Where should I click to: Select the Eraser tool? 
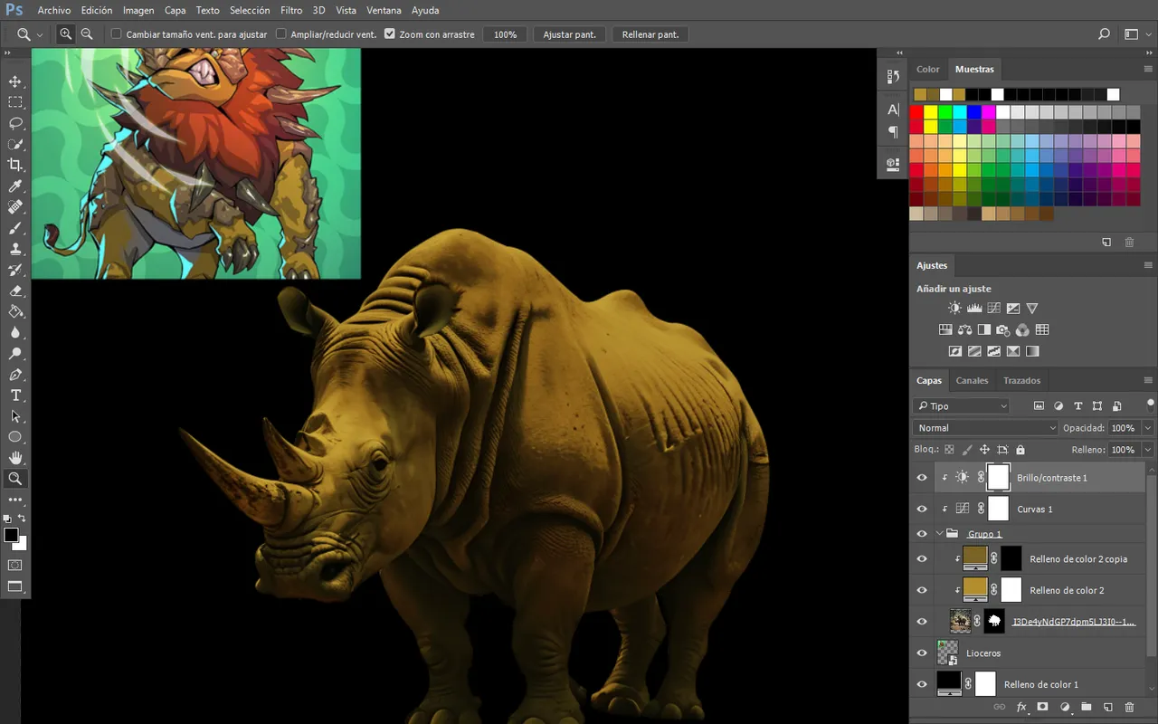15,291
